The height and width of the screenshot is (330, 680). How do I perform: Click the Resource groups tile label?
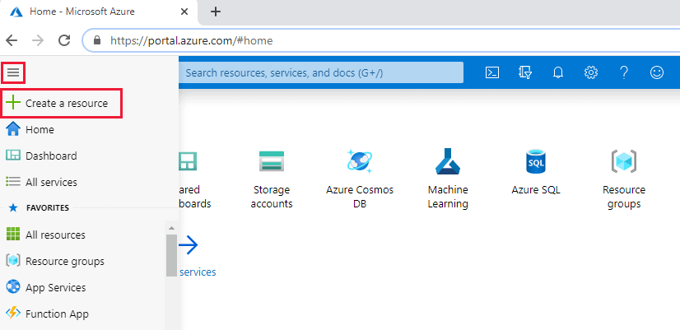(x=624, y=197)
